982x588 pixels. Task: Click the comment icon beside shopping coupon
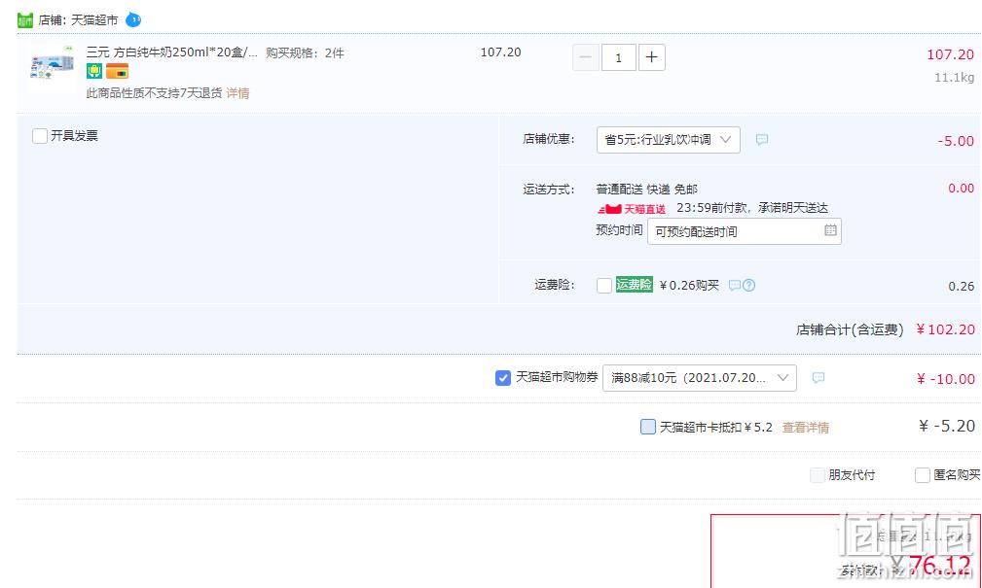point(818,378)
